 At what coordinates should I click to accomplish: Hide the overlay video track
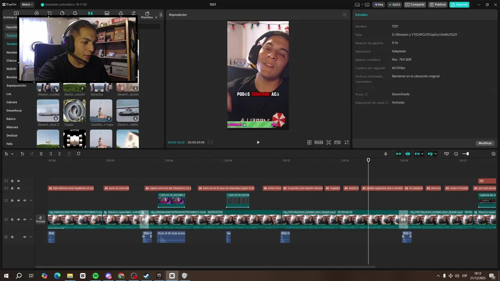coord(18,201)
